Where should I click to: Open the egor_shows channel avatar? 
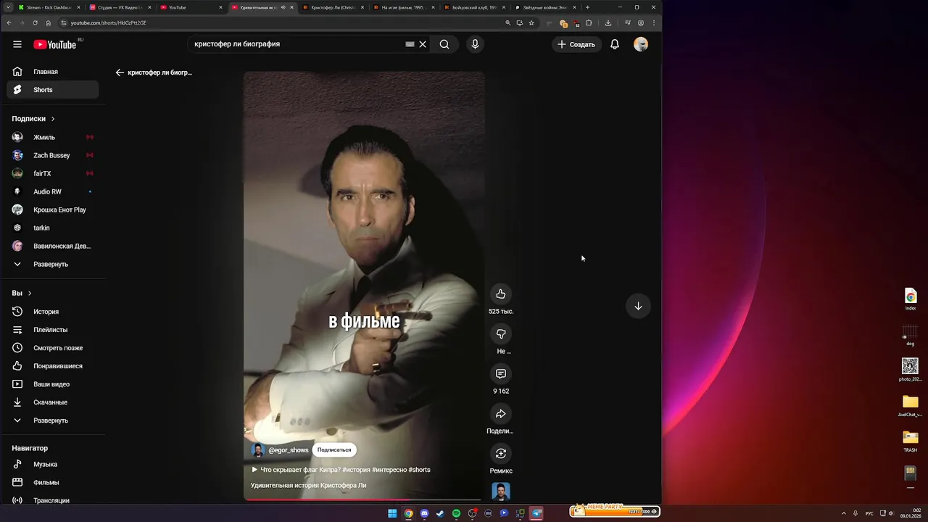[x=258, y=450]
